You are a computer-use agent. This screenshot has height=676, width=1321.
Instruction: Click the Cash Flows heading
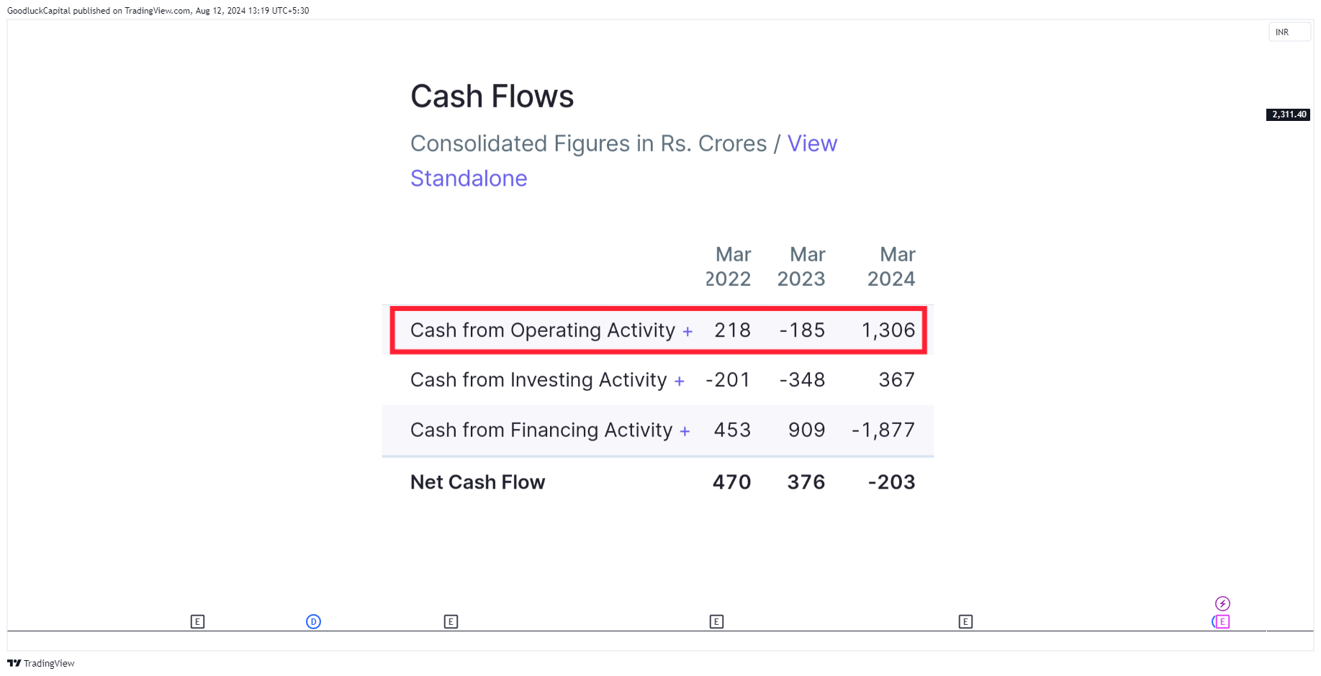492,96
